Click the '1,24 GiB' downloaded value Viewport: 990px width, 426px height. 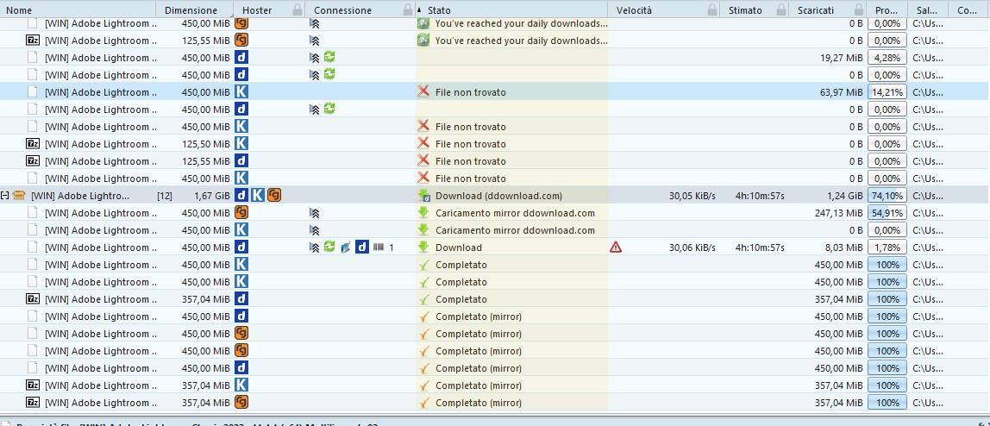[845, 196]
